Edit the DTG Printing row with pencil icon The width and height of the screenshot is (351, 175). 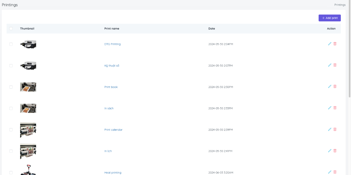point(330,43)
